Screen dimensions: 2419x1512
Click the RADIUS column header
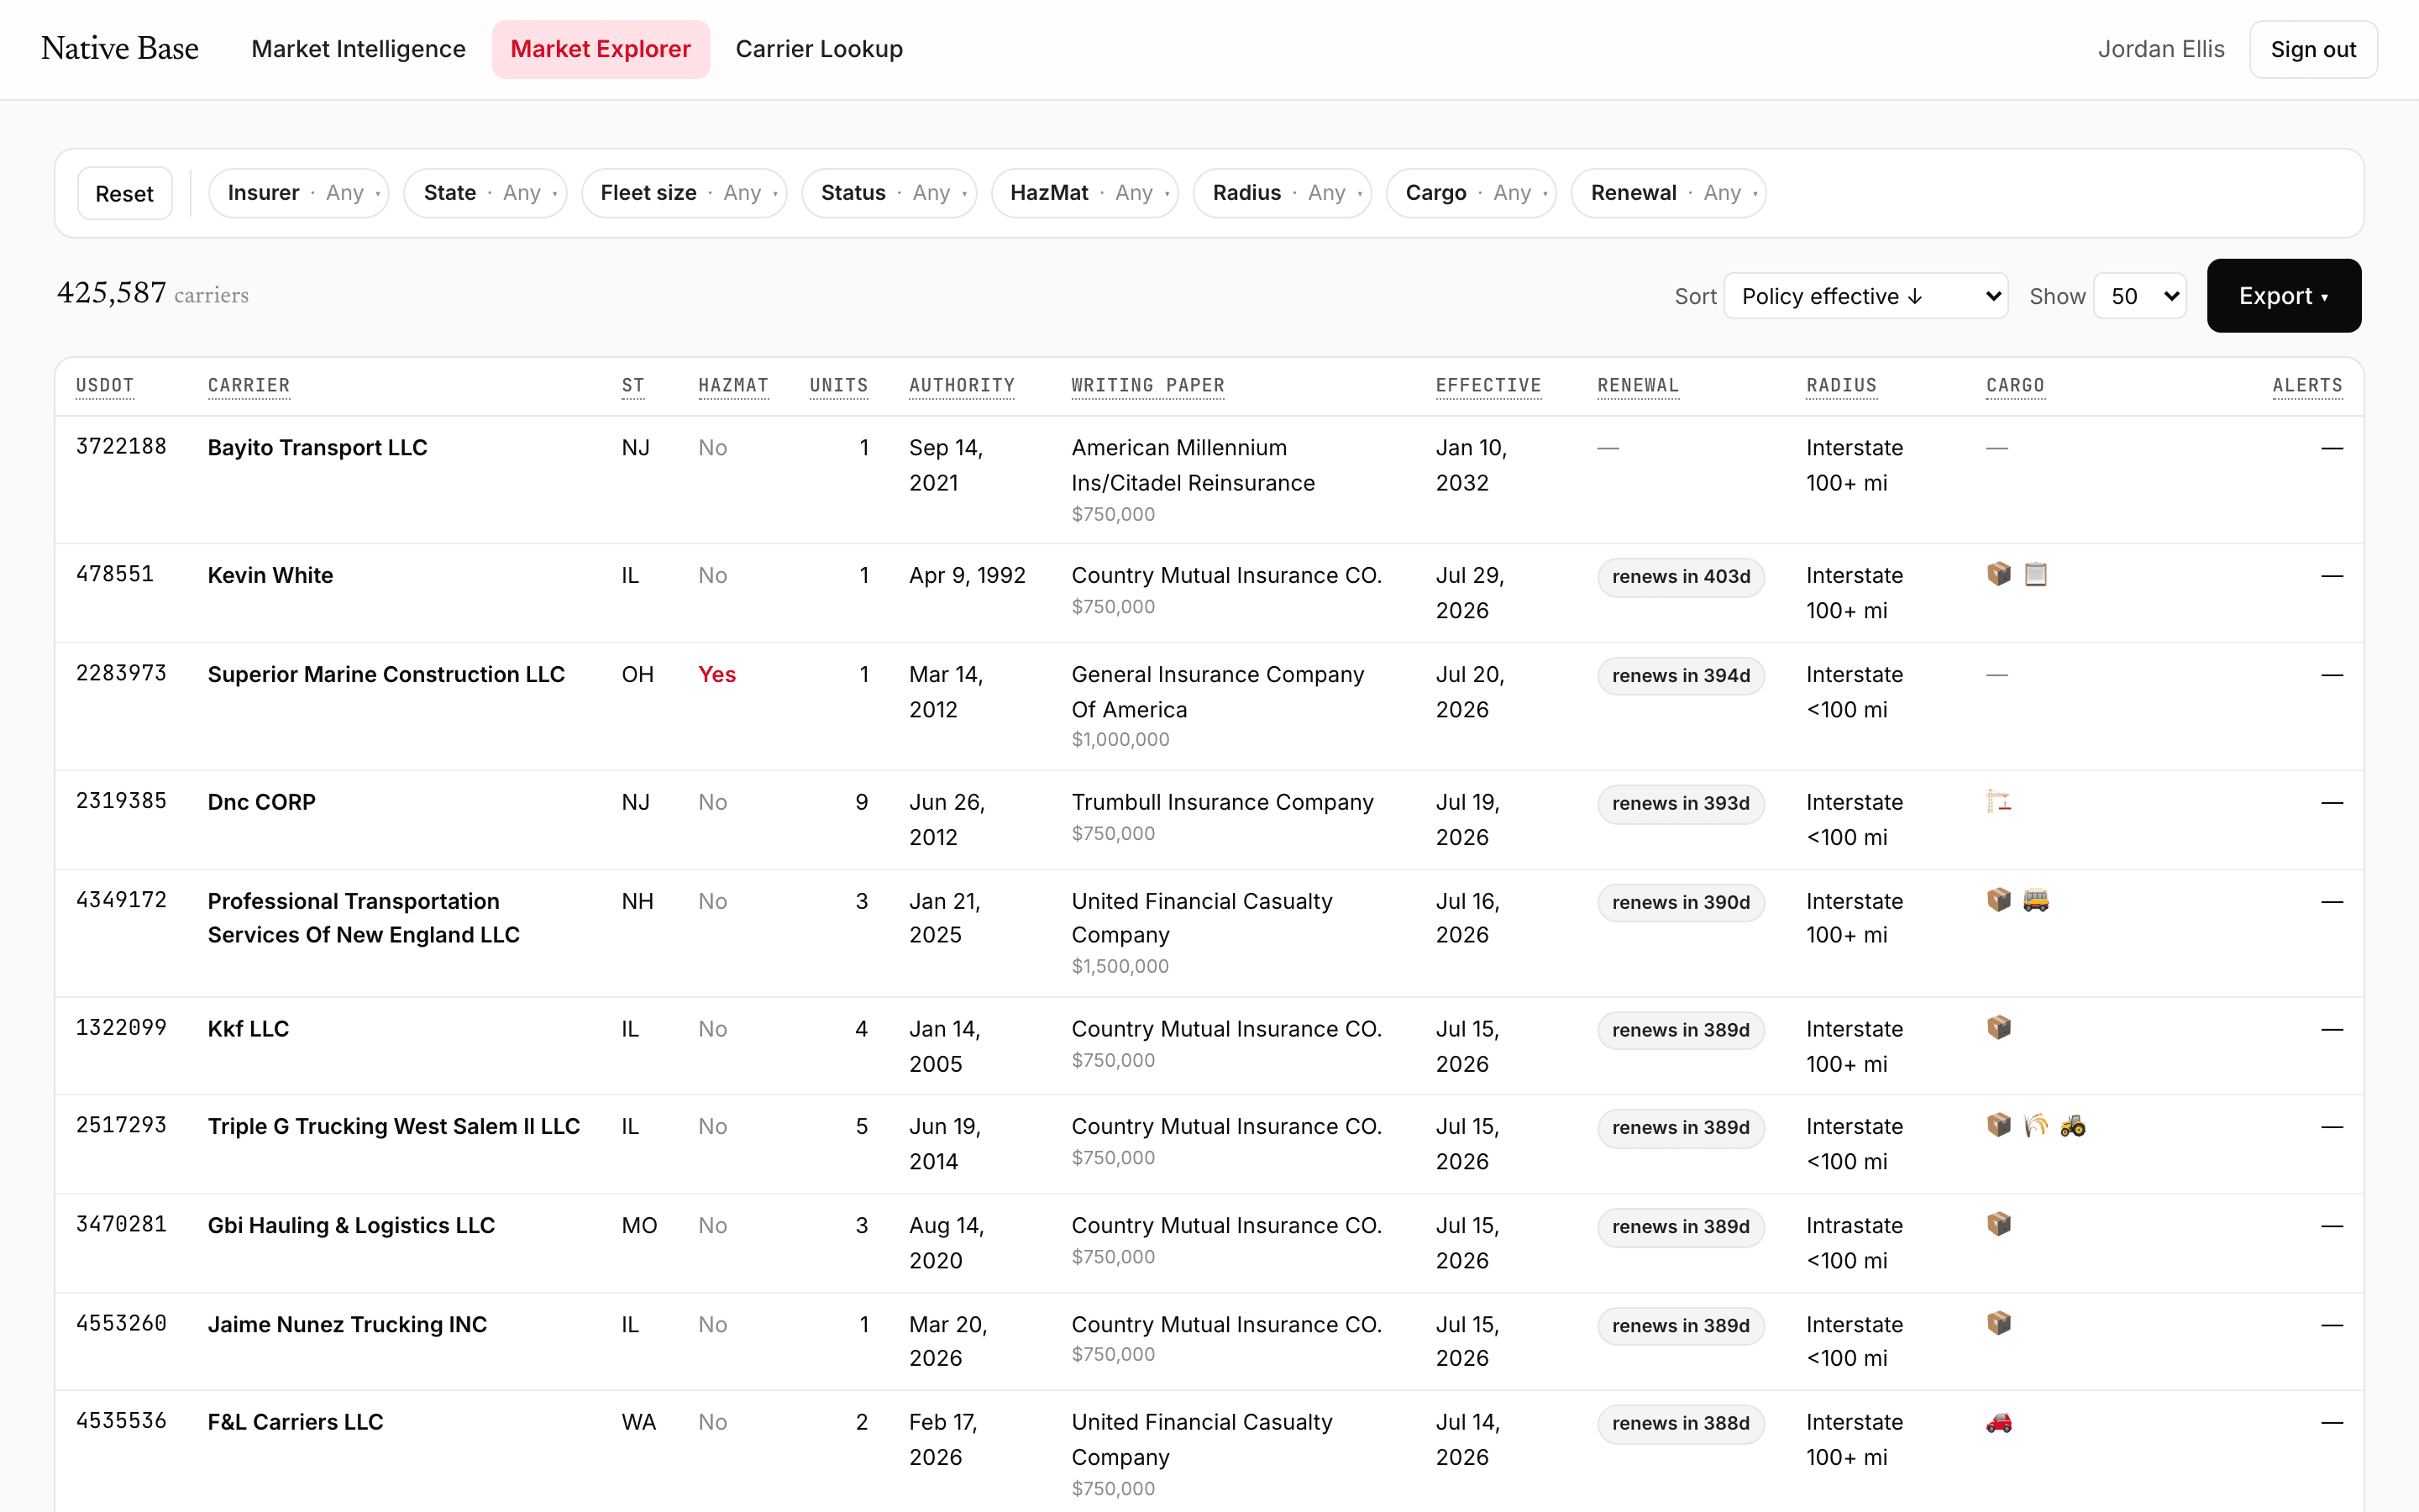coord(1841,385)
